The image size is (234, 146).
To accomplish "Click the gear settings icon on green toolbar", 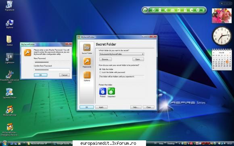I will 198,10.
